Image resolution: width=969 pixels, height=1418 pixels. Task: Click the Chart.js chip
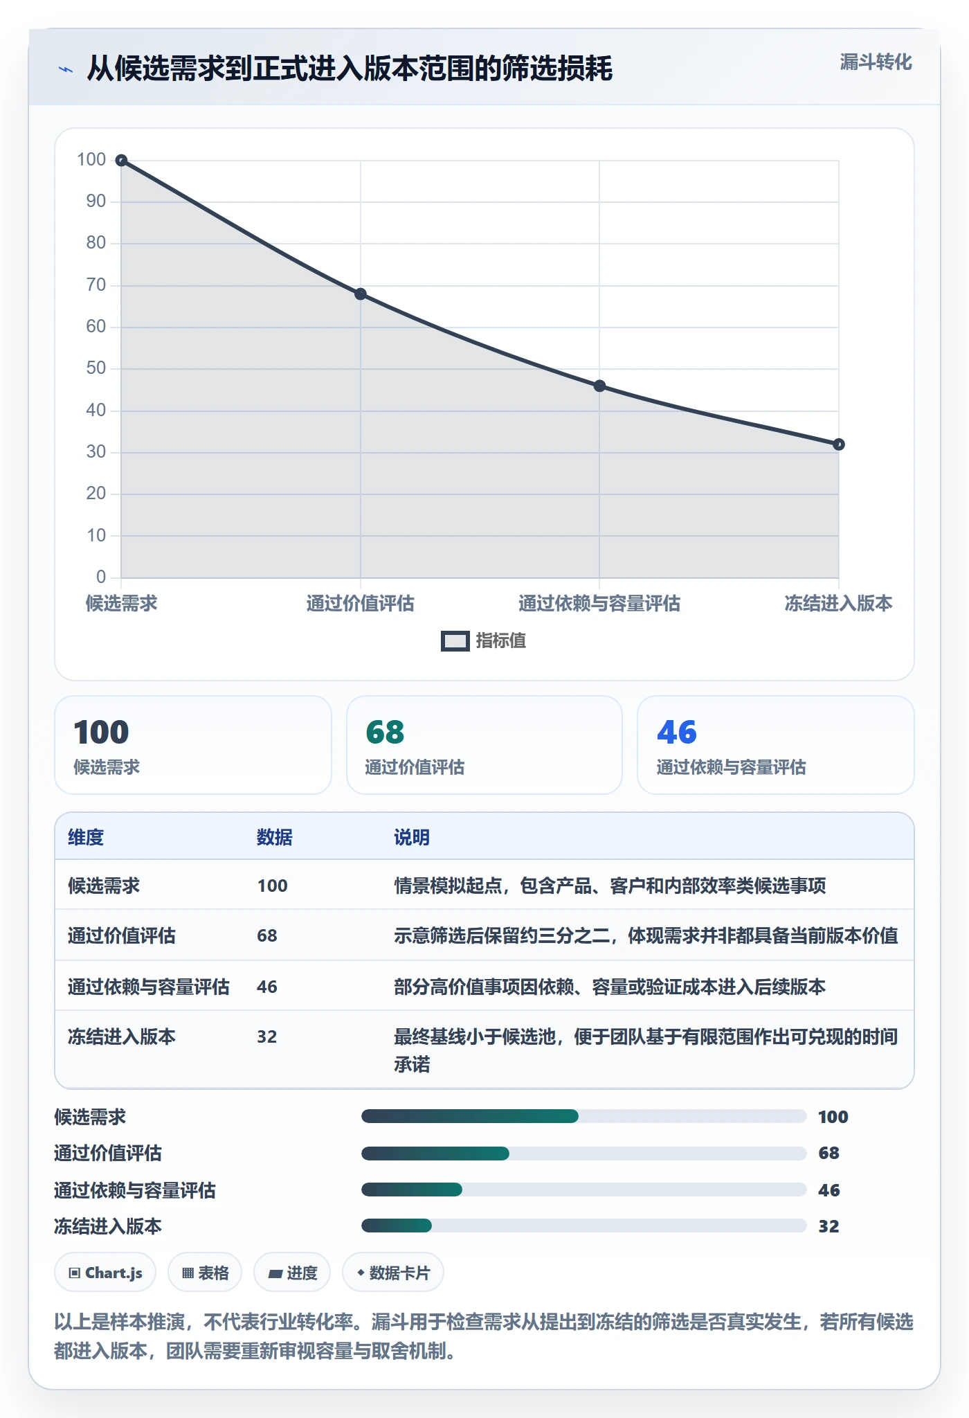point(105,1273)
